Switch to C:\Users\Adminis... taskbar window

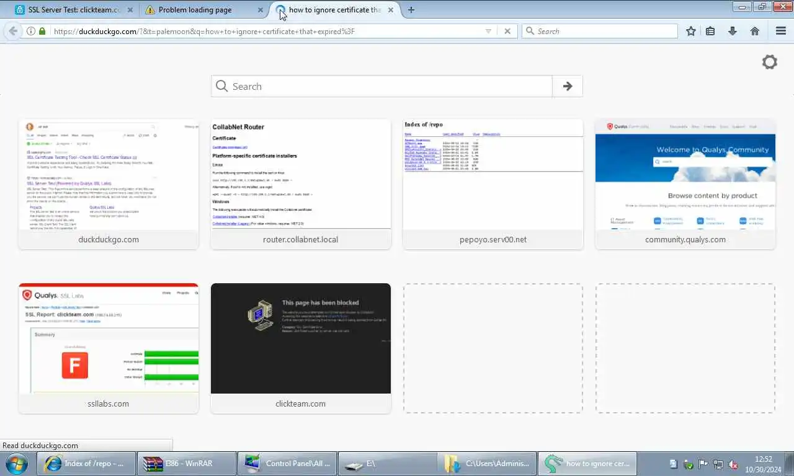pos(488,464)
